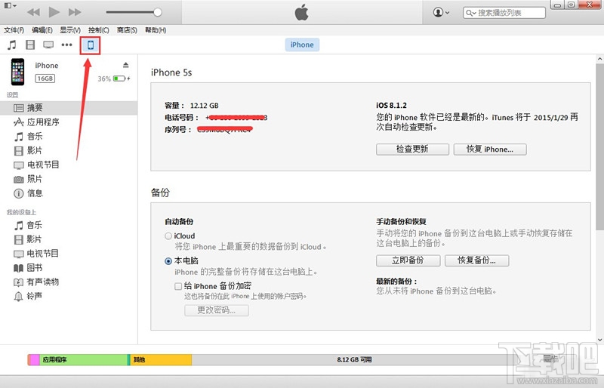The width and height of the screenshot is (604, 388).
Task: Click the iPhone 5s heading
Action: (171, 72)
